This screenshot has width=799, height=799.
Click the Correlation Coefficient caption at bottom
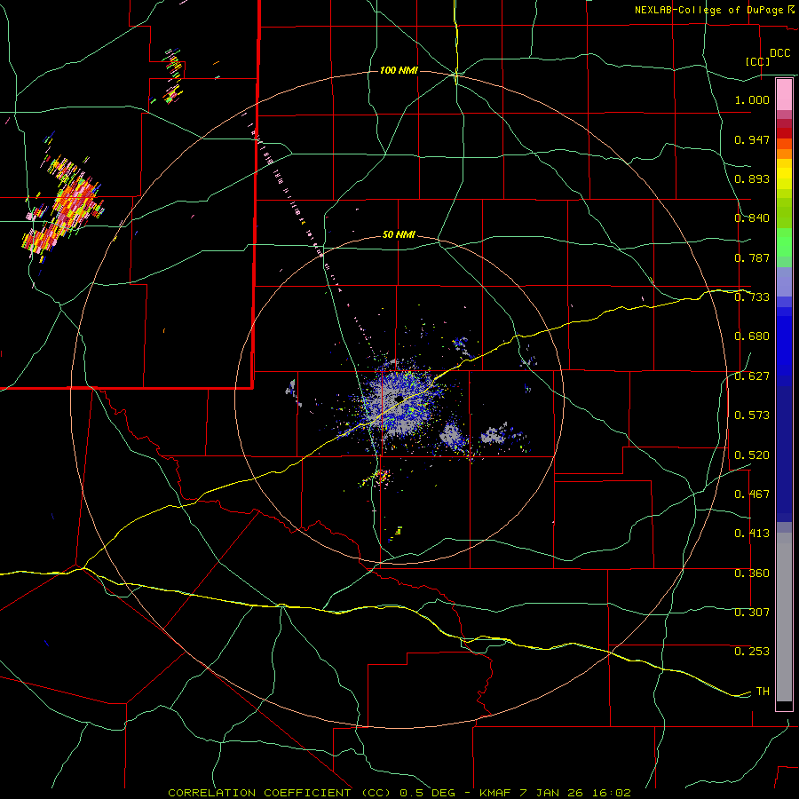click(399, 793)
